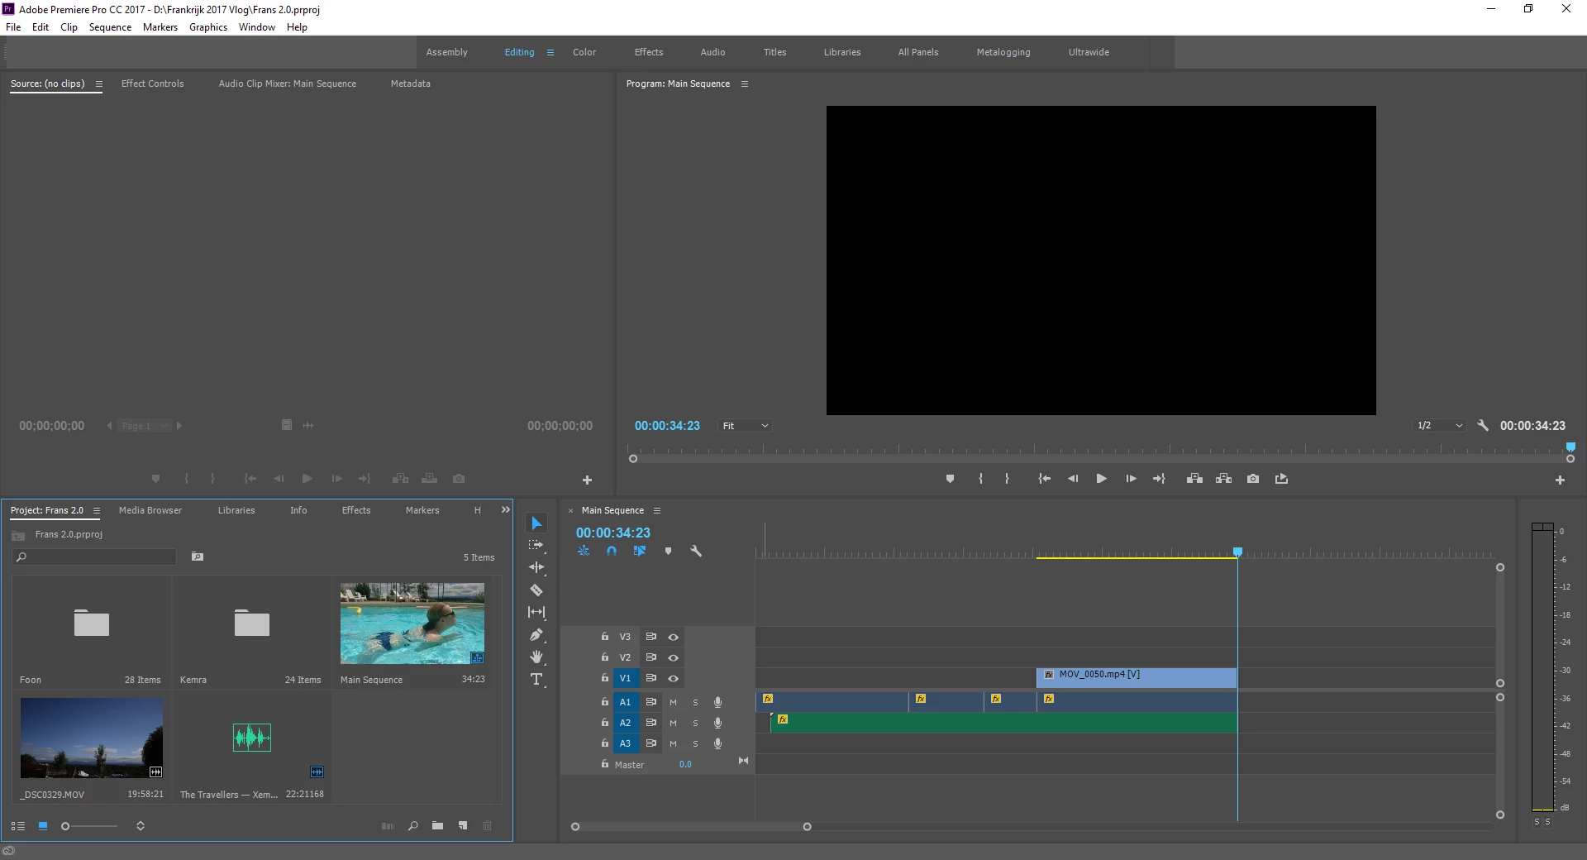Screen dimensions: 1587x860
Task: Step back one frame in Program monitor
Action: coord(1073,479)
